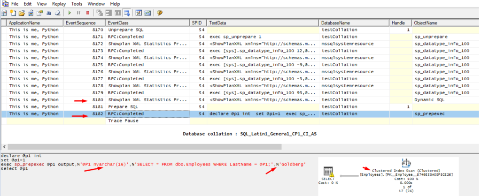
Task: Open the Tools menu
Action: 77,4
